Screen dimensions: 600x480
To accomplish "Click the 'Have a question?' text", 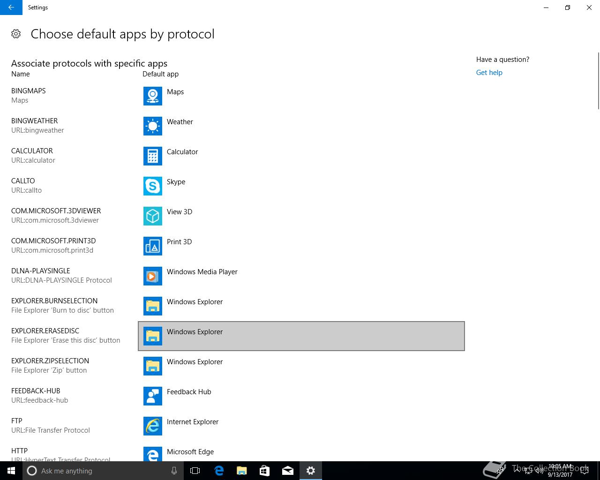I will pyautogui.click(x=502, y=60).
